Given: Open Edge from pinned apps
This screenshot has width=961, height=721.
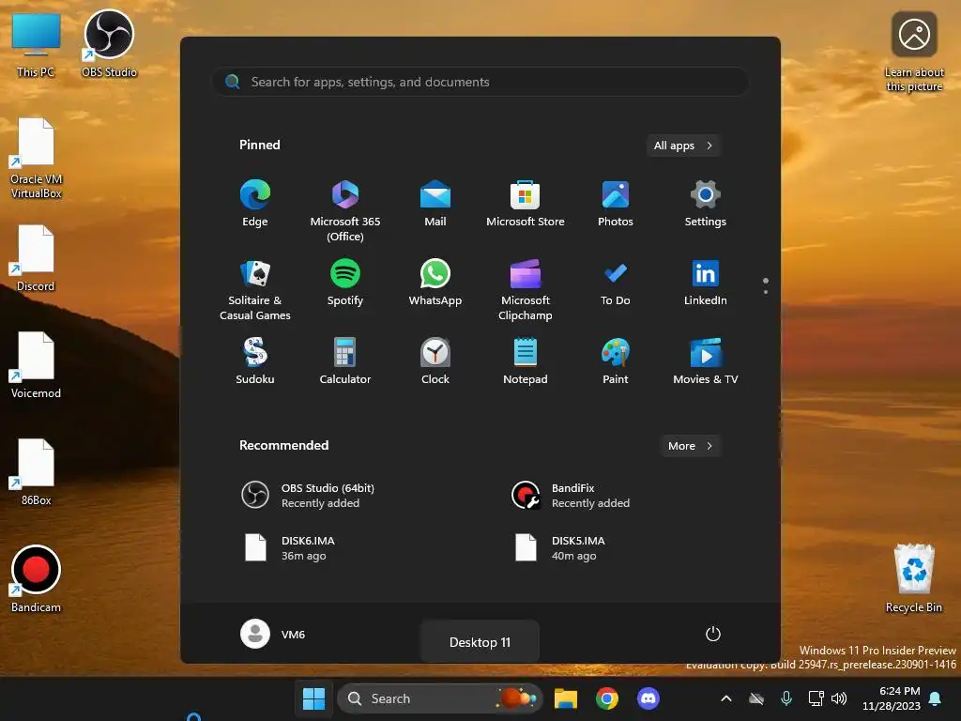Looking at the screenshot, I should 255,204.
